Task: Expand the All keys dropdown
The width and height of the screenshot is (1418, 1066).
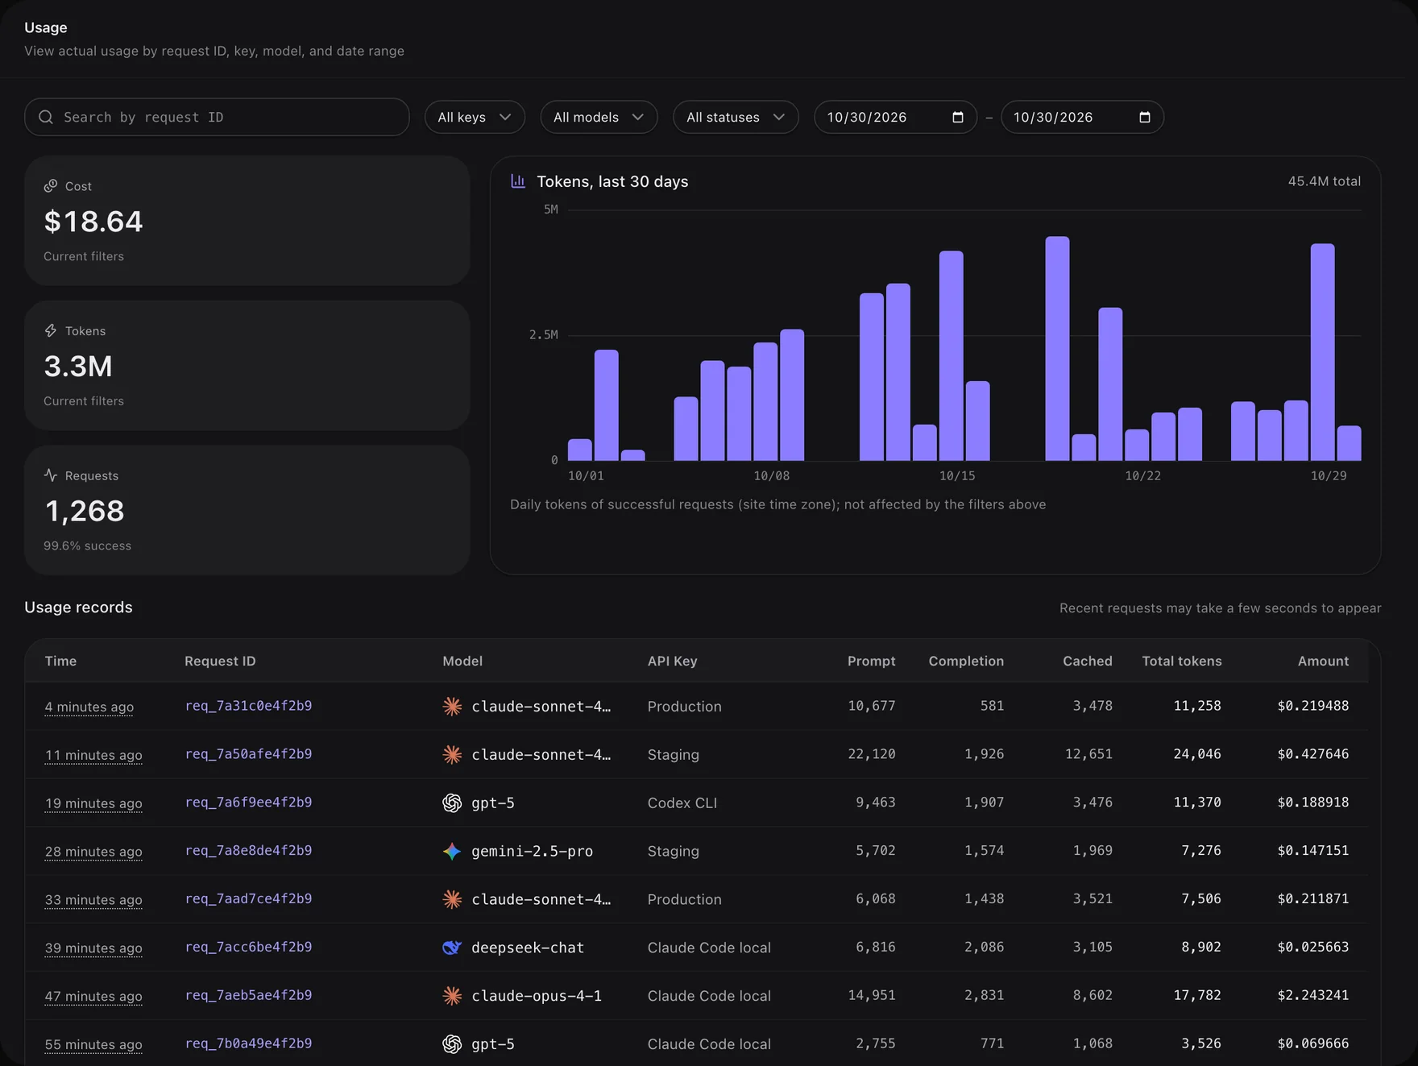Action: point(475,117)
